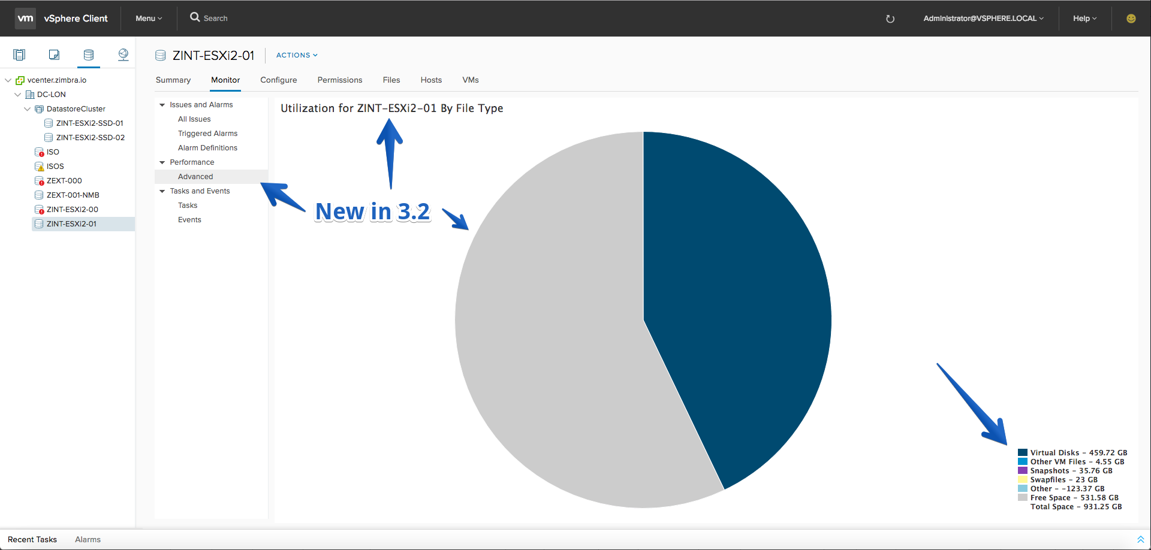The height and width of the screenshot is (550, 1151).
Task: Collapse the DC-LON tree node
Action: [x=17, y=94]
